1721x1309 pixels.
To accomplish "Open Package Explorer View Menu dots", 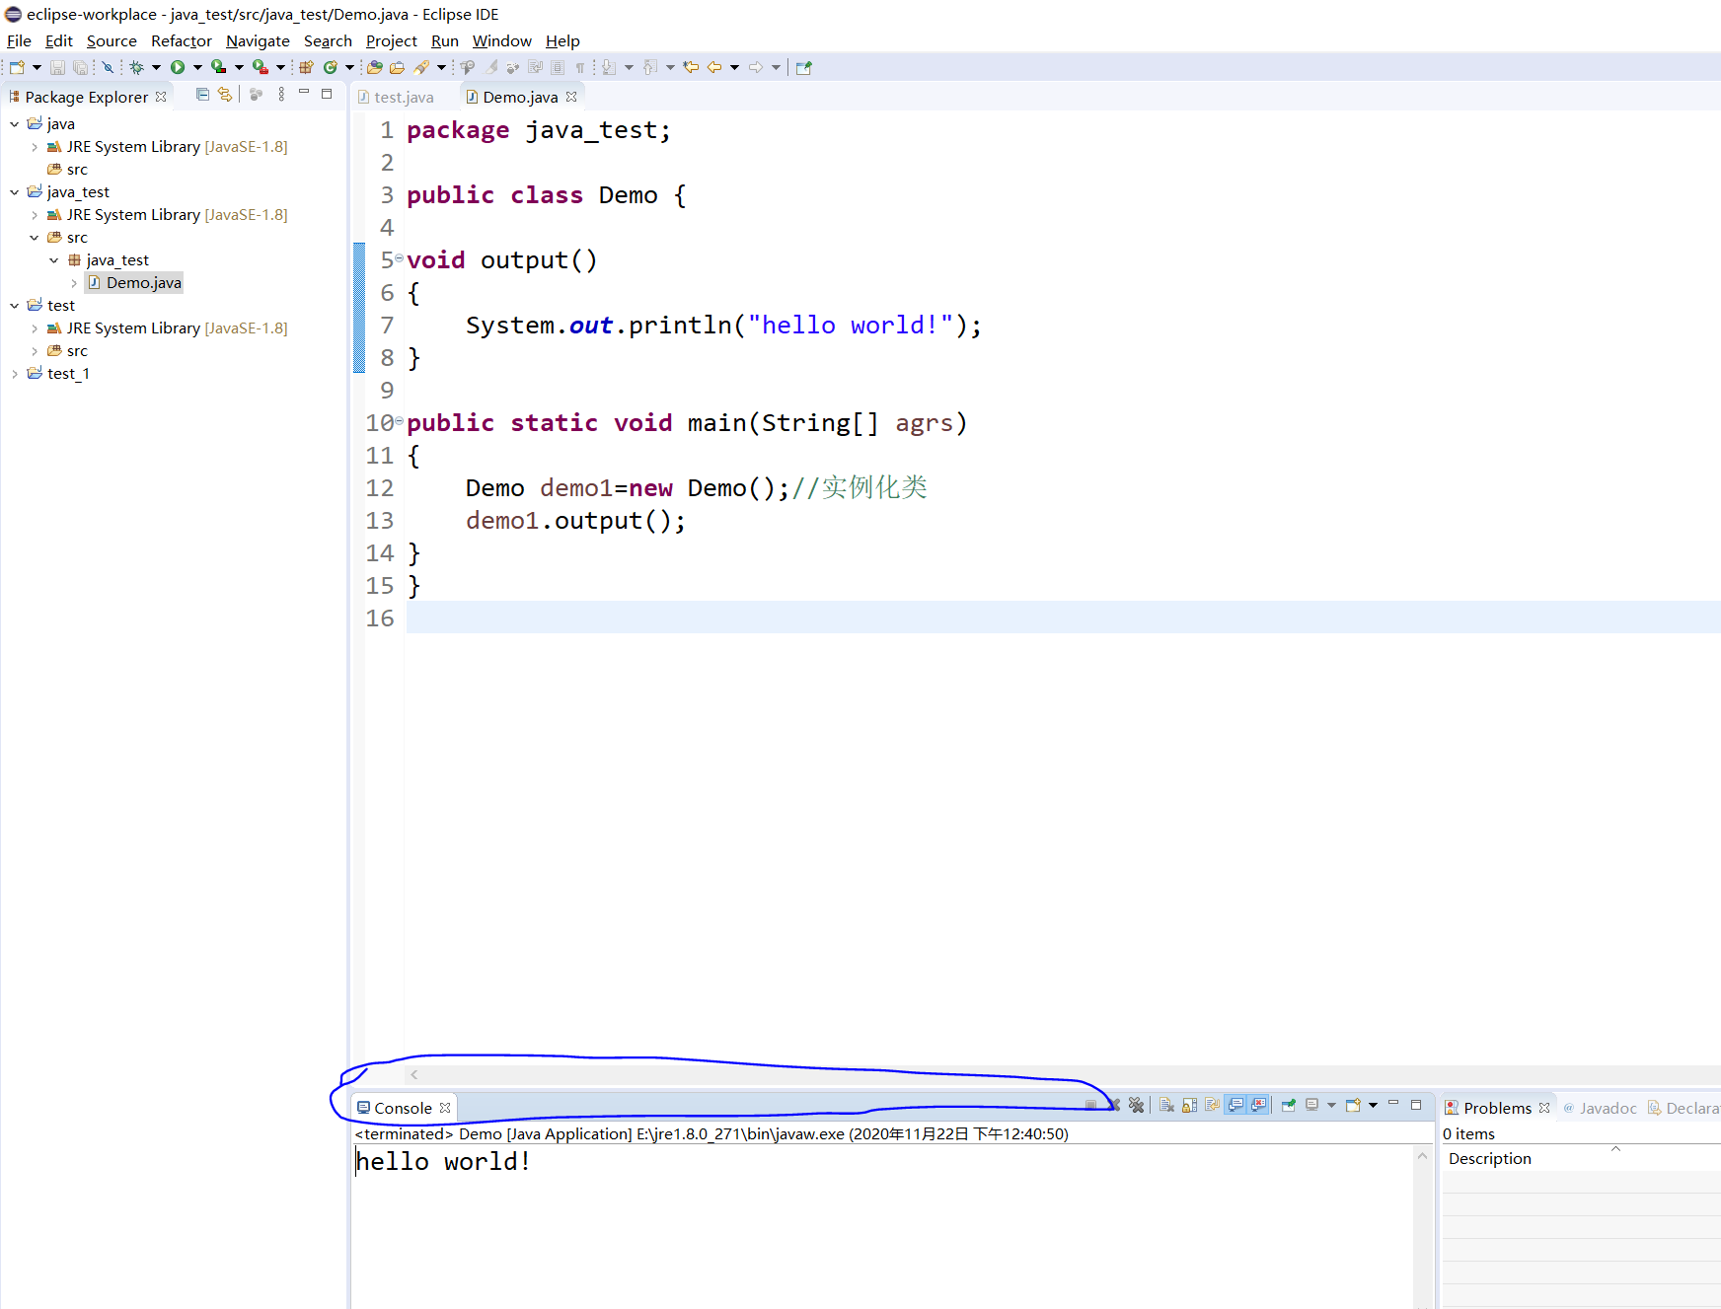I will click(281, 95).
